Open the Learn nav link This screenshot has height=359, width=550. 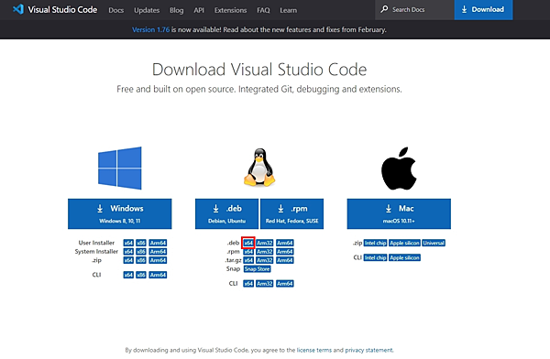pos(289,10)
